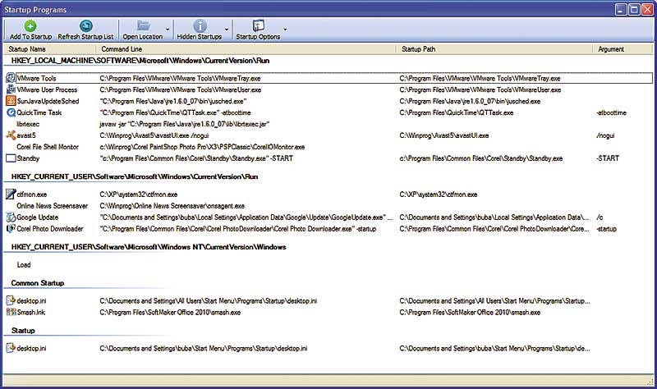Select the Startup group header
The image size is (657, 389).
pos(23,331)
